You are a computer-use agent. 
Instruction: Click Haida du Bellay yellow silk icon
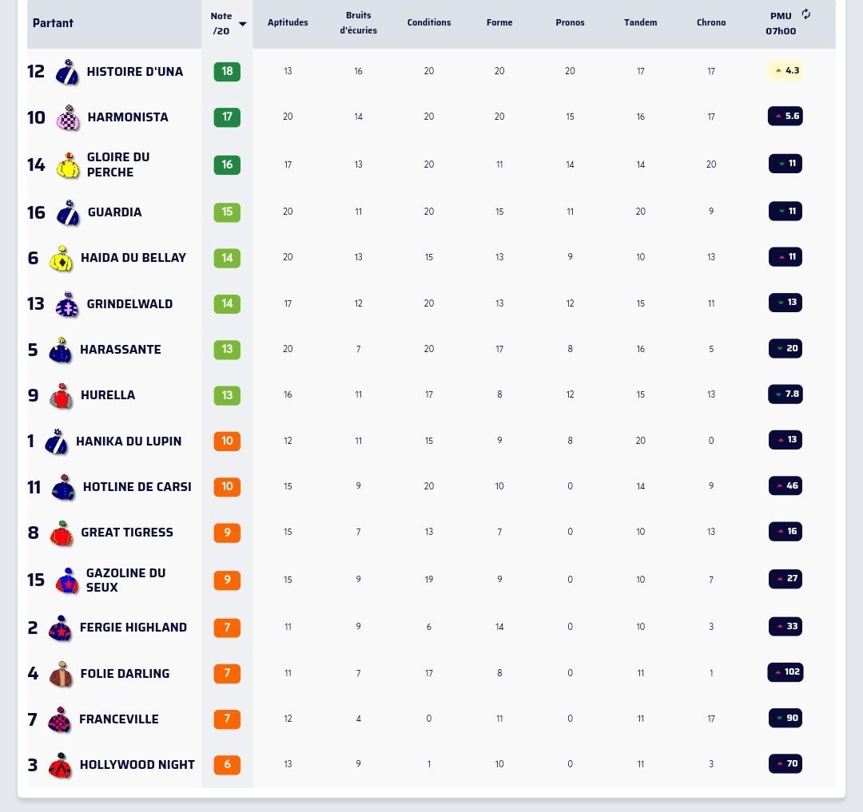click(x=62, y=258)
